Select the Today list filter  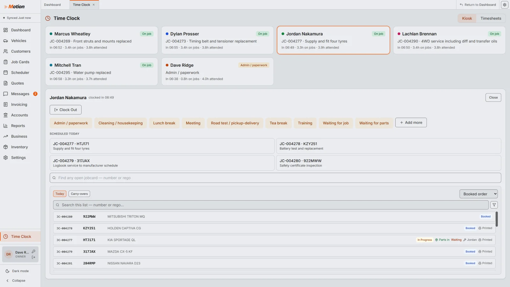60,194
